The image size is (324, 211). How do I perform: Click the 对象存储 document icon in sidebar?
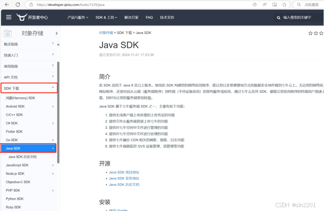pyautogui.click(x=8, y=33)
